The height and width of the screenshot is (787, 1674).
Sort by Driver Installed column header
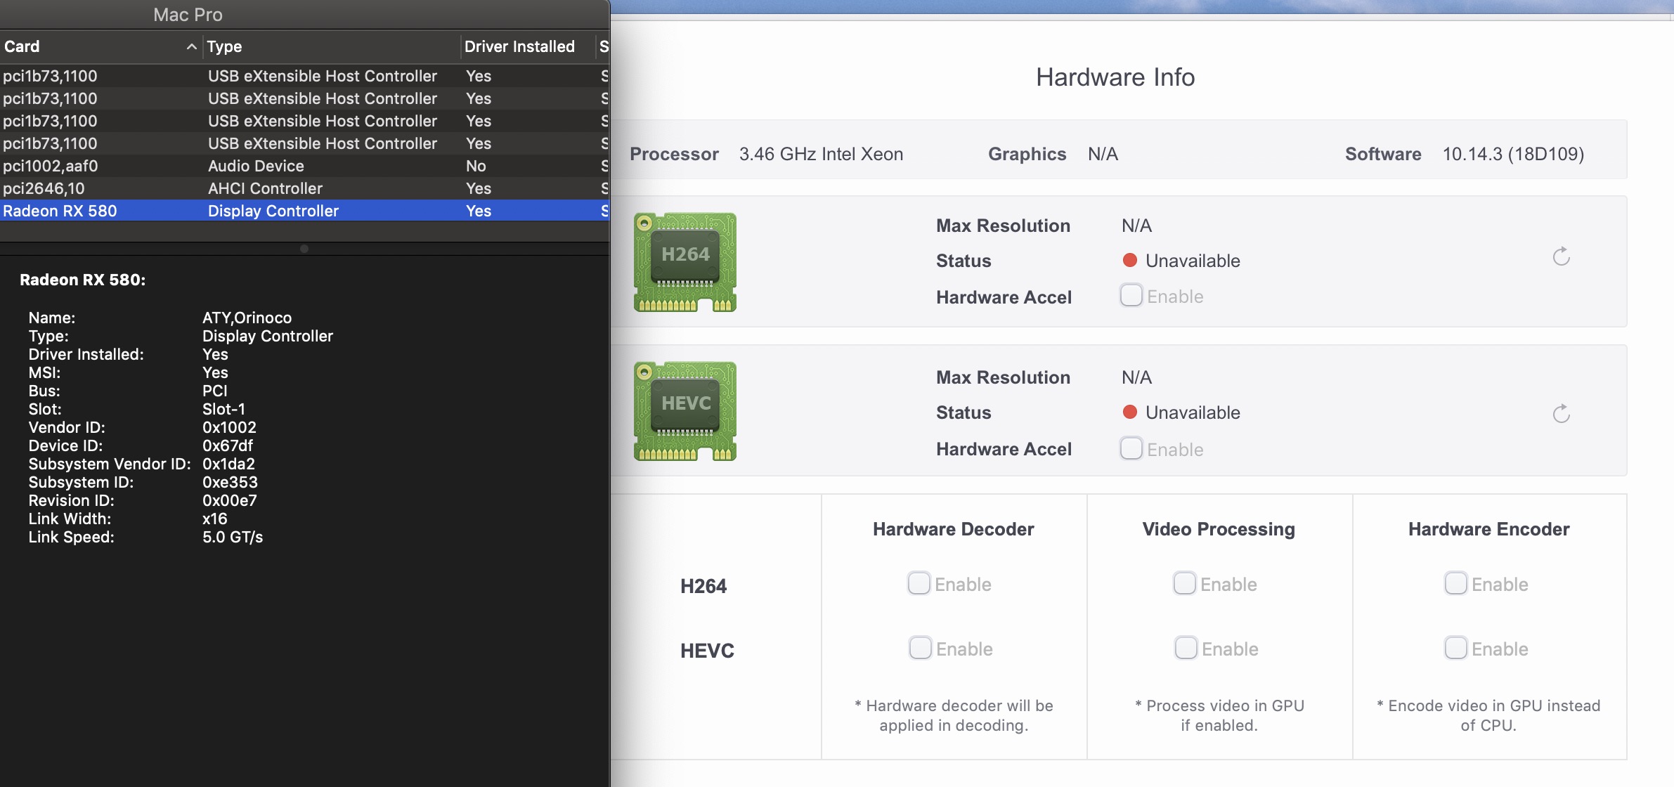click(x=520, y=46)
